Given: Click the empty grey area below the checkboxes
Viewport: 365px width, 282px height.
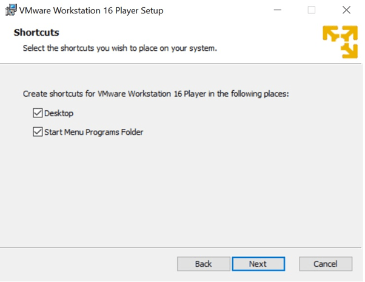Looking at the screenshot, I should coord(181,191).
